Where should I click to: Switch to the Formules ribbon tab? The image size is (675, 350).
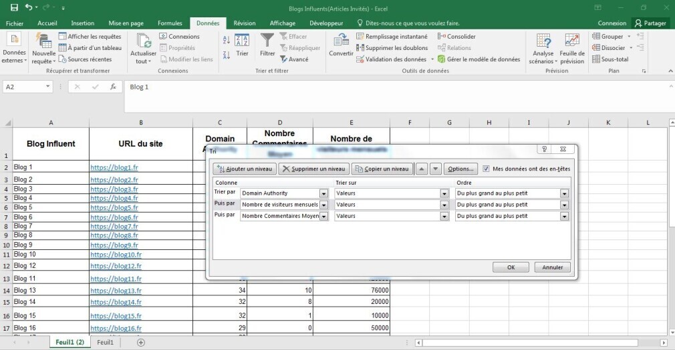click(170, 23)
